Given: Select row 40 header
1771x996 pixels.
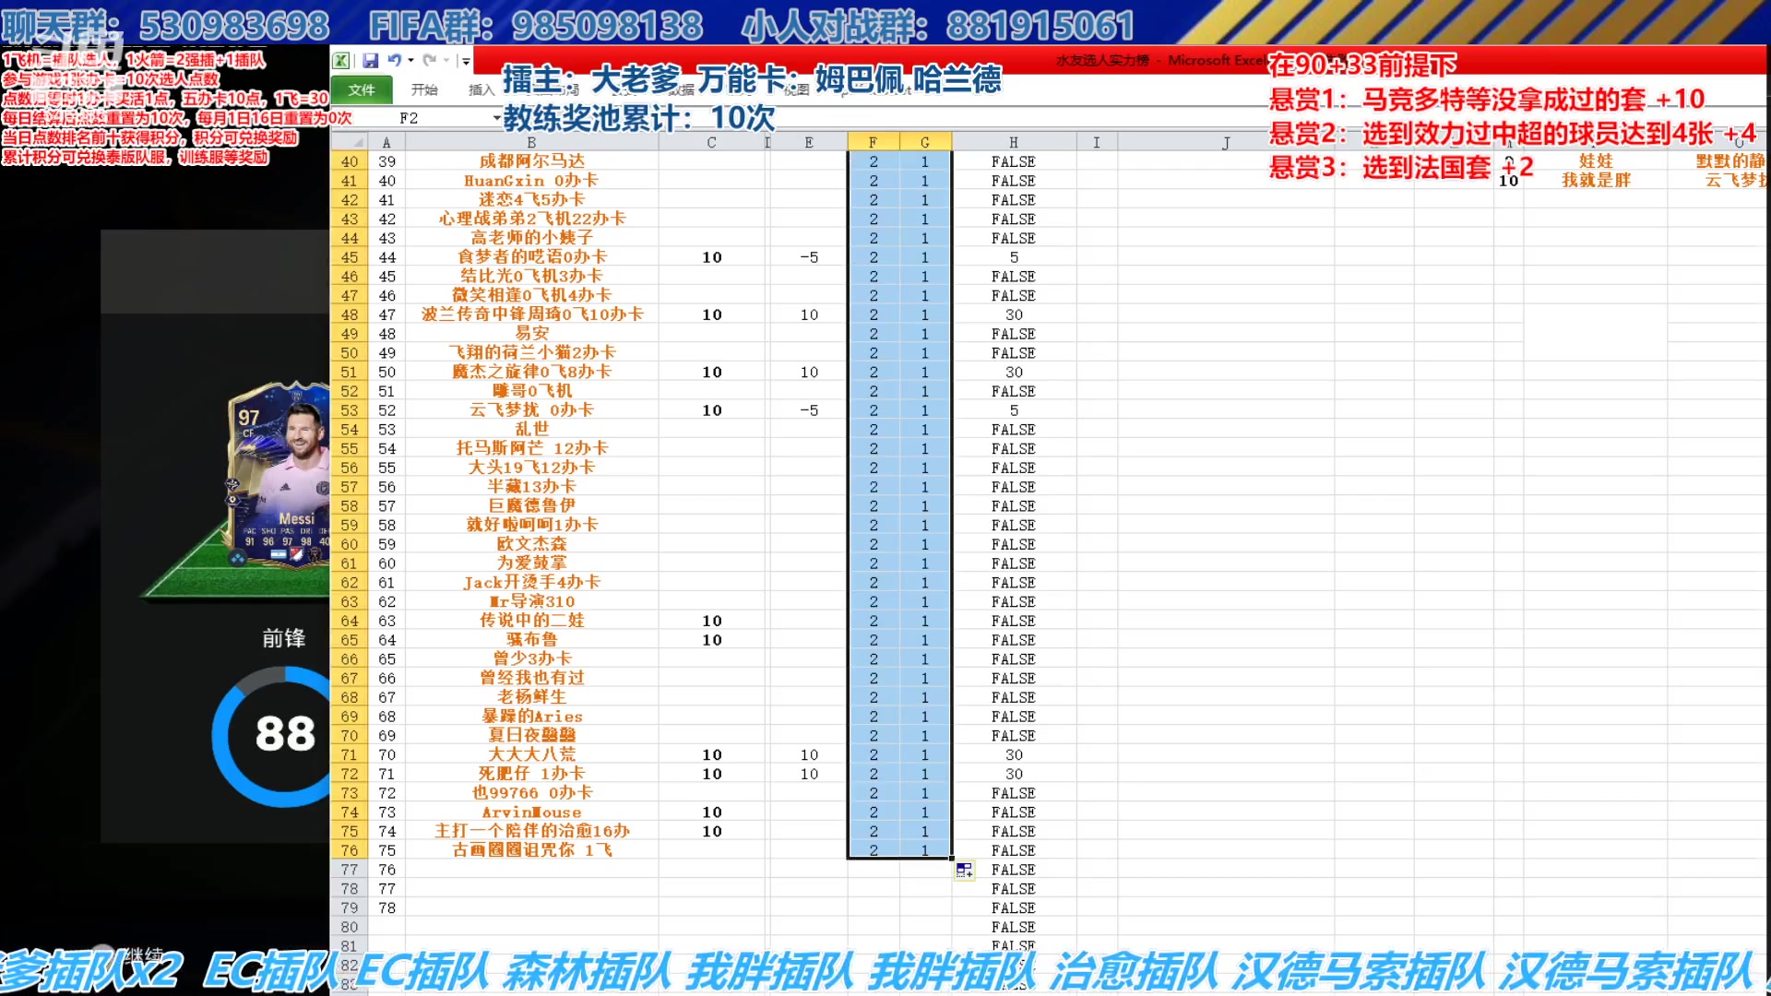Looking at the screenshot, I should pyautogui.click(x=349, y=161).
